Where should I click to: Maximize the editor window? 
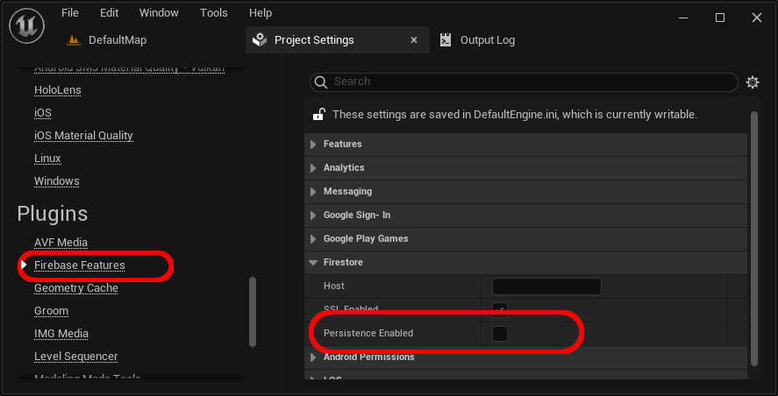[720, 18]
